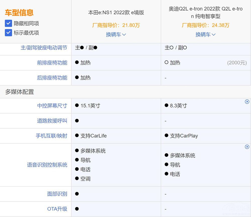Select the 前排座椅功能 parameter link
The image size is (251, 217).
[52, 63]
